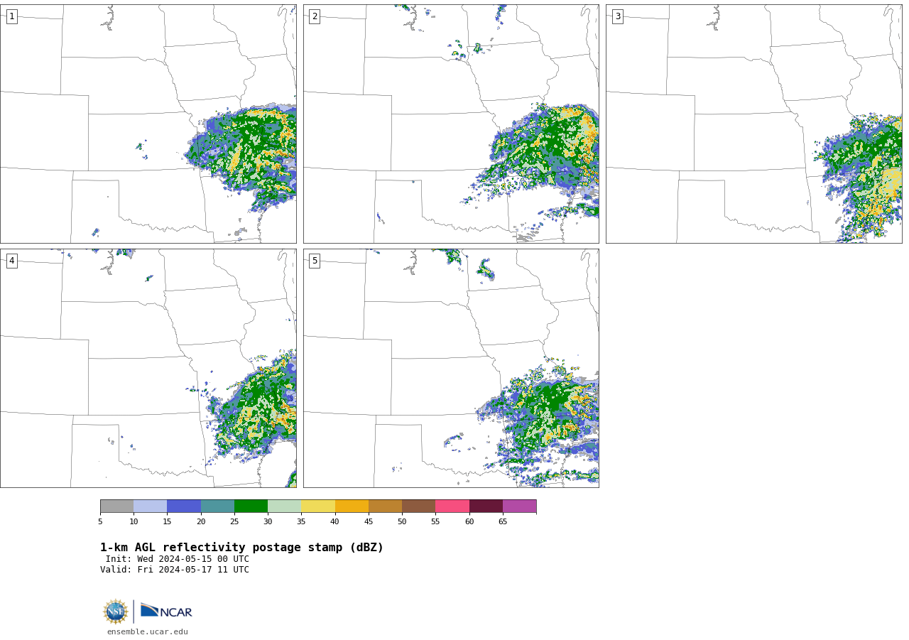
Task: Click the colorbar tick label 50
Action: pos(402,522)
